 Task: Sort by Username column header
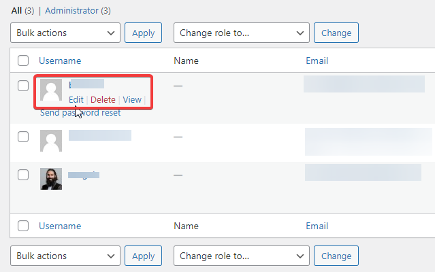coord(60,61)
